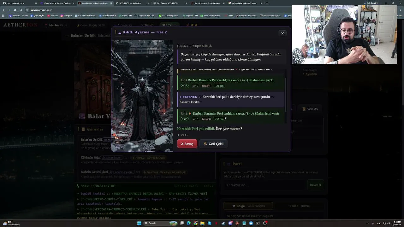The height and width of the screenshot is (227, 404).
Task: Open the Just Chatting Stream bookmark
Action: click(169, 15)
